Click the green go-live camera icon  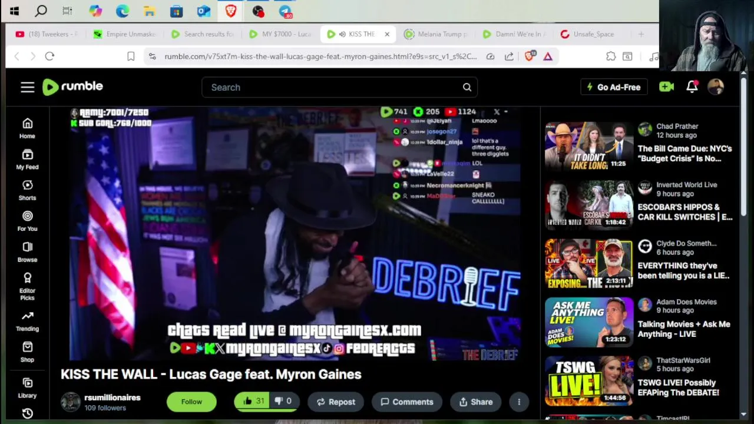point(666,87)
